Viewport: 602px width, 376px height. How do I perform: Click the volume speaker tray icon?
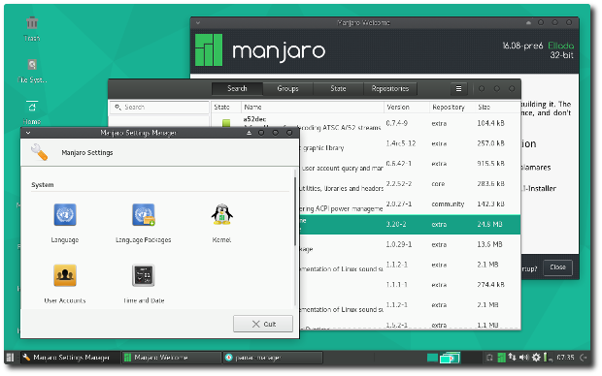tap(523, 358)
